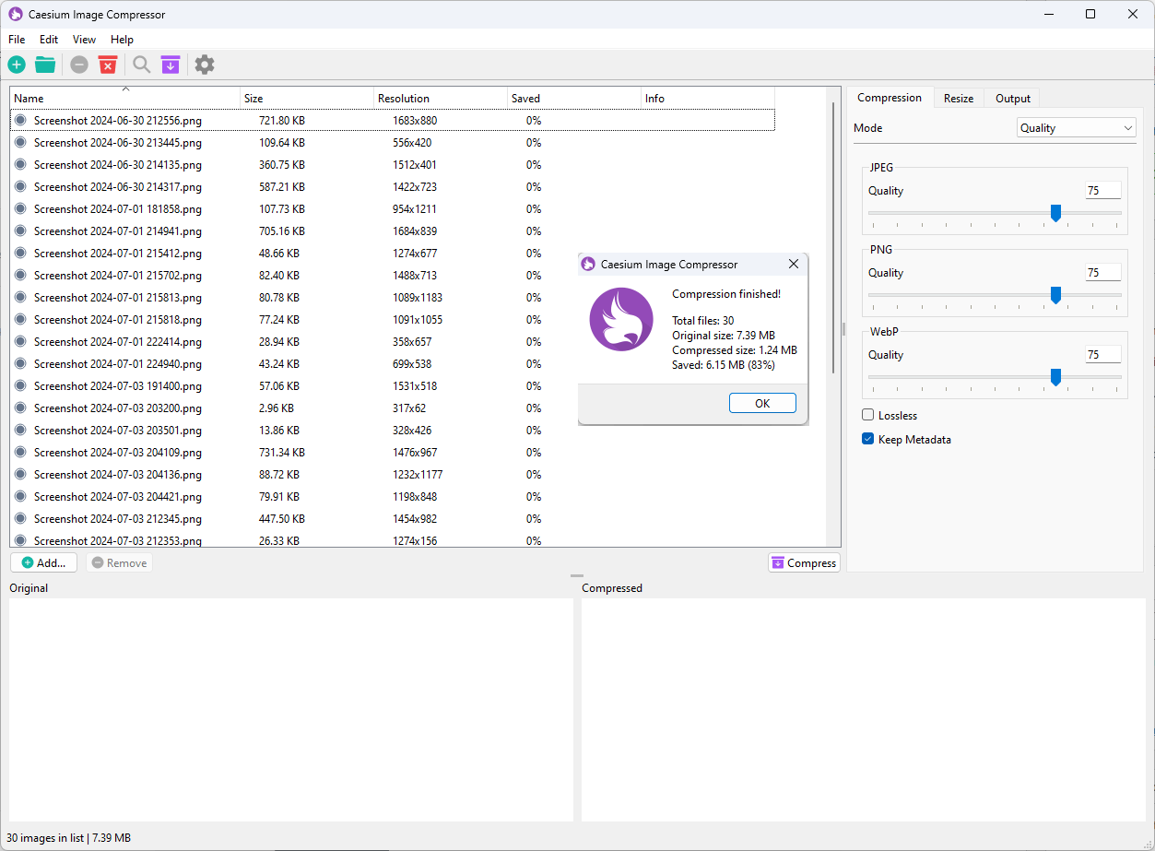
Task: Click the status bar text 30 images in list
Action: (45, 838)
